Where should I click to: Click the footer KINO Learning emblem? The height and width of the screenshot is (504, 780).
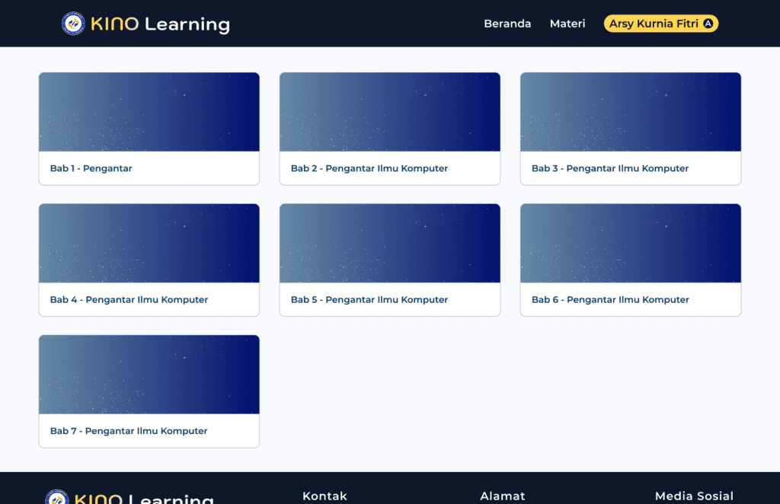[x=57, y=498]
